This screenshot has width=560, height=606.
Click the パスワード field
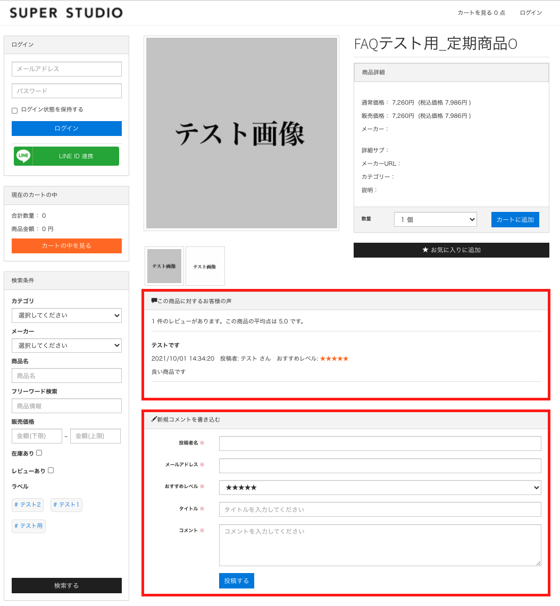click(66, 91)
